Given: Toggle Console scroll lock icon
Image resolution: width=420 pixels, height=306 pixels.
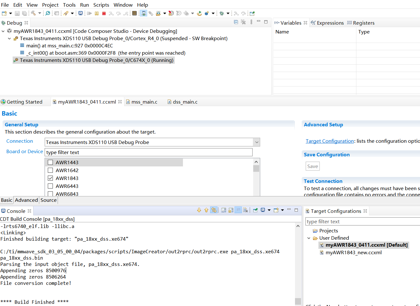Looking at the screenshot, I should pos(231,210).
